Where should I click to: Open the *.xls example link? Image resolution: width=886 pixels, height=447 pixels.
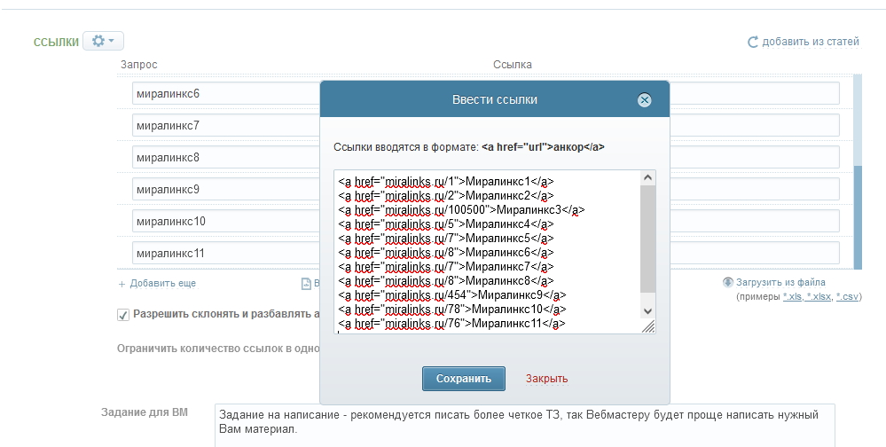click(x=792, y=297)
